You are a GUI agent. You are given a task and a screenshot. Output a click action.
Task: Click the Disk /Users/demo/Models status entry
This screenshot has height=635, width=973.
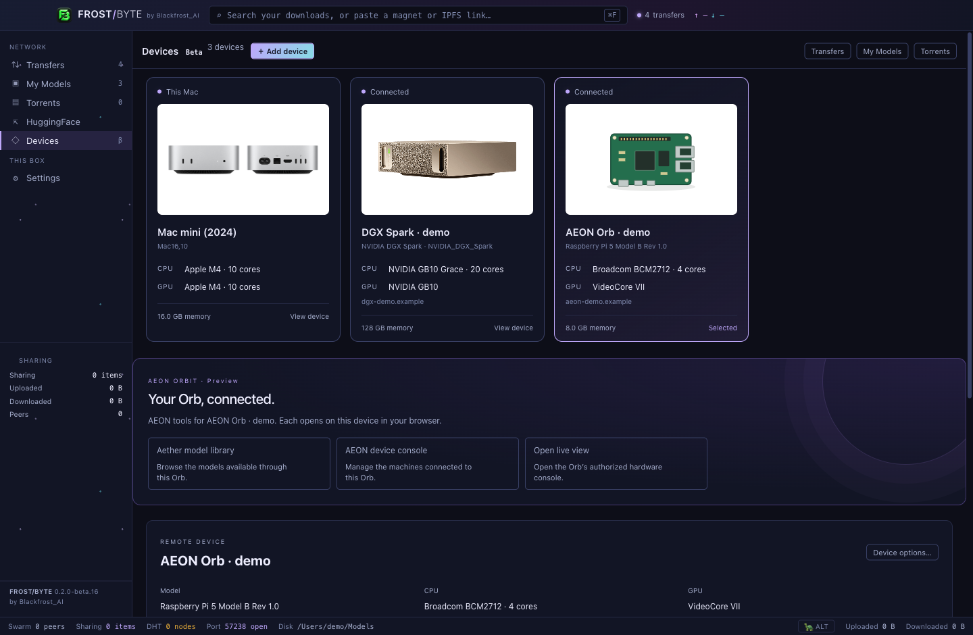tap(326, 627)
